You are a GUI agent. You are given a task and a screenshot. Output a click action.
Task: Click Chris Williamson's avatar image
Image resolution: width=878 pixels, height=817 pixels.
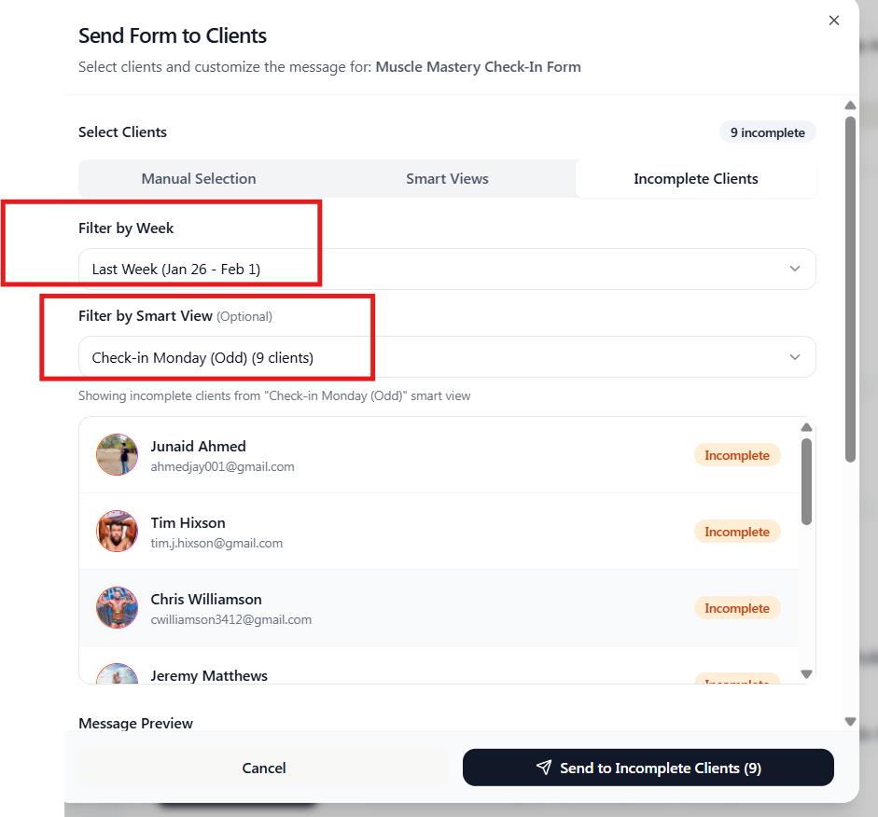pyautogui.click(x=118, y=608)
